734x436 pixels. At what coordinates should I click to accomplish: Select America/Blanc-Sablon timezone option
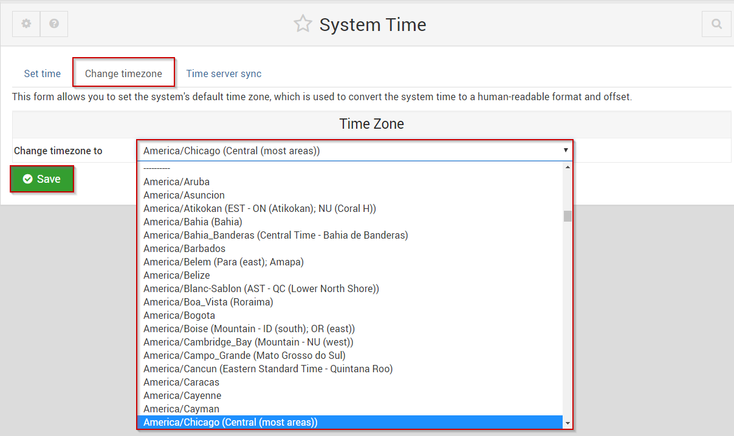[351, 288]
